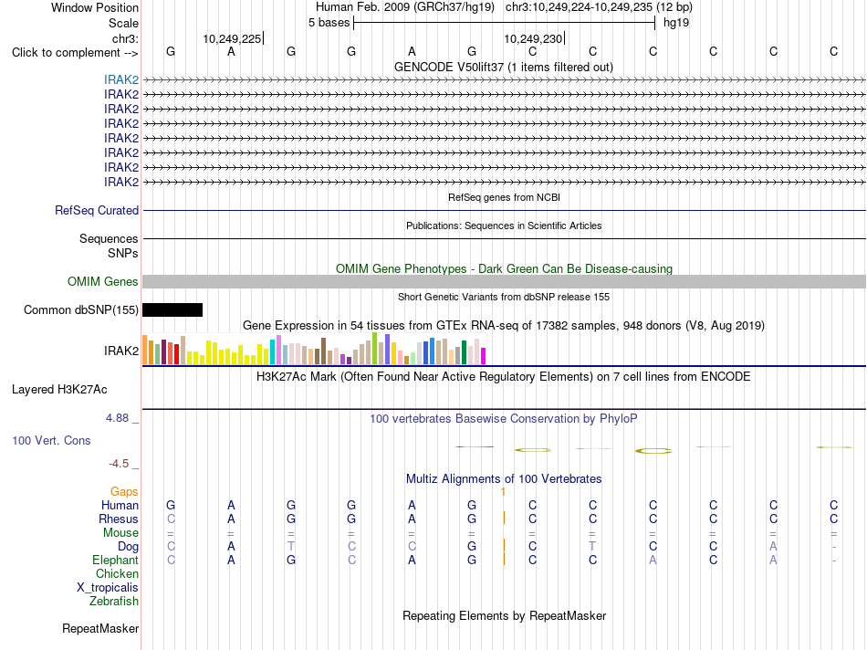Click the orange insertion bar in the Rhesus row
Screen dimensions: 867x650
tap(504, 519)
